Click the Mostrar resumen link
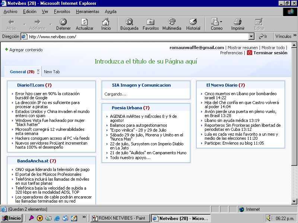Viewport: 298px width, 223px height. (x=243, y=48)
